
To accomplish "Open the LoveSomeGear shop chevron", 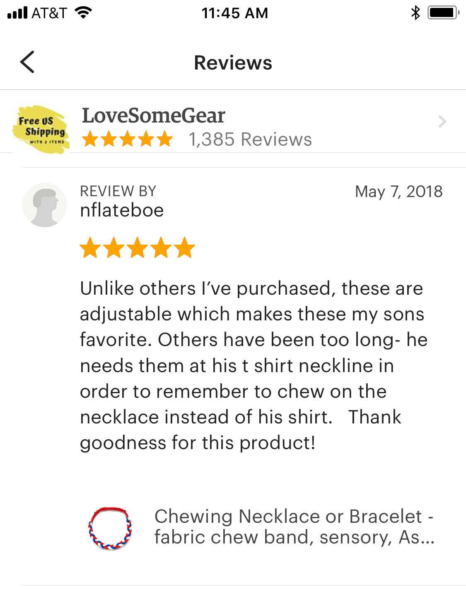I will coord(442,121).
